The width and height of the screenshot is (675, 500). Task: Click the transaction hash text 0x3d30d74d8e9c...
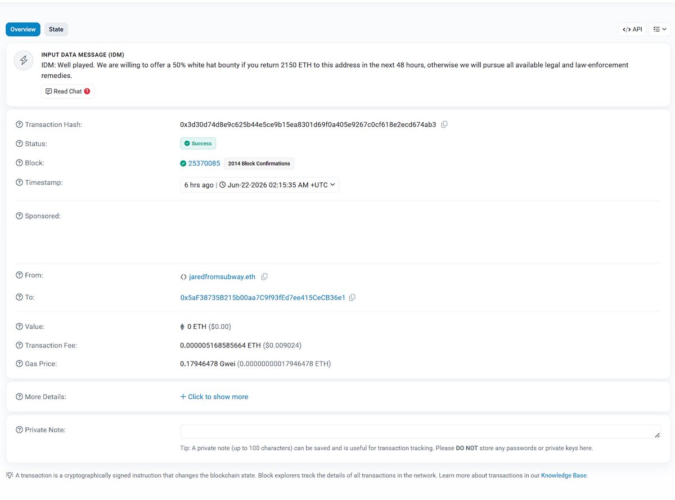click(308, 124)
